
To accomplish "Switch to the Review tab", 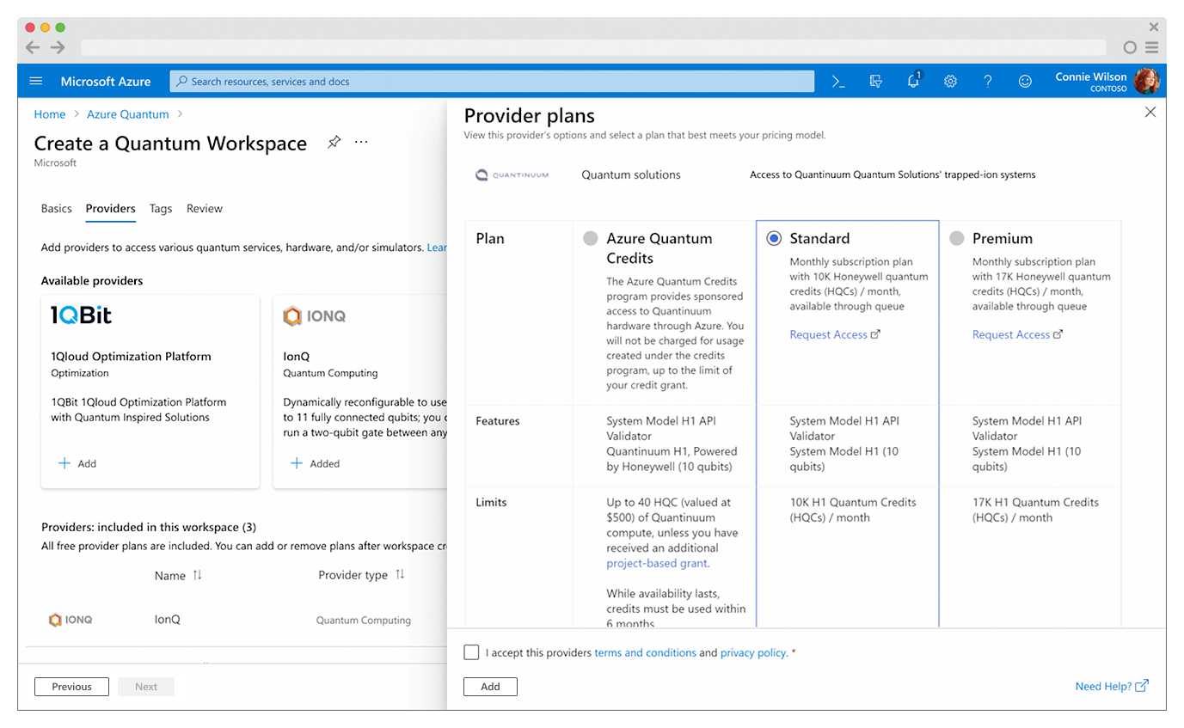I will pyautogui.click(x=204, y=209).
